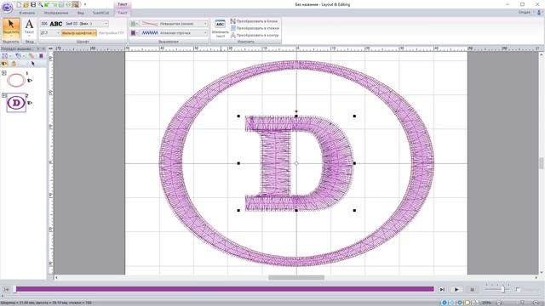Expand sewing order item 1

(x=3, y=73)
